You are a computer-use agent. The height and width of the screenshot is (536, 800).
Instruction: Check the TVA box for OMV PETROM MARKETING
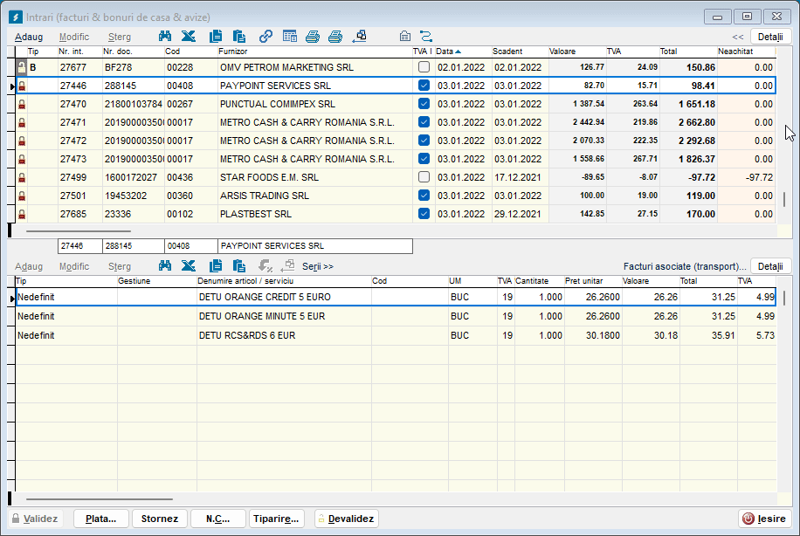[x=424, y=67]
